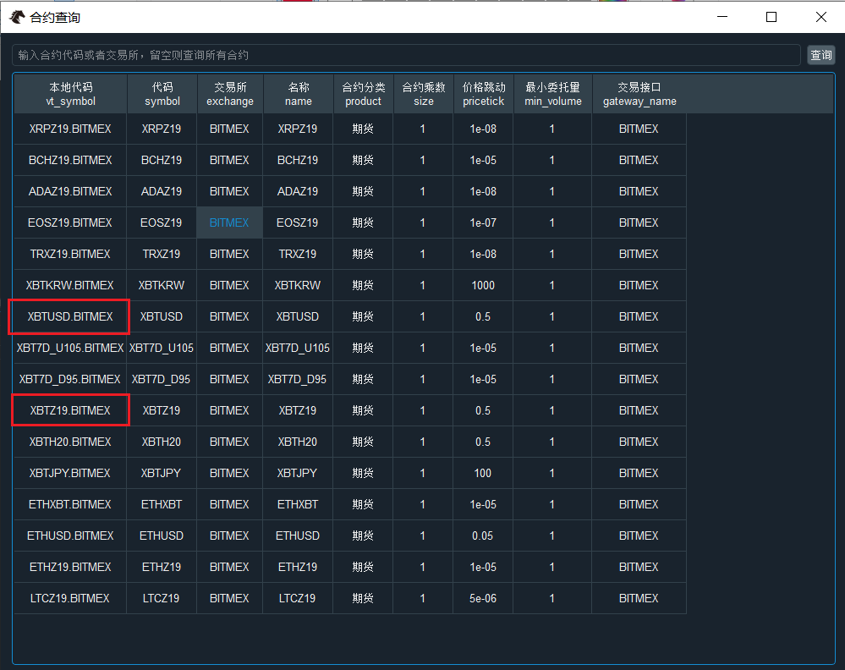Click the 1e-07 pricetick value for EOSZ19
The image size is (845, 670).
[x=483, y=222]
